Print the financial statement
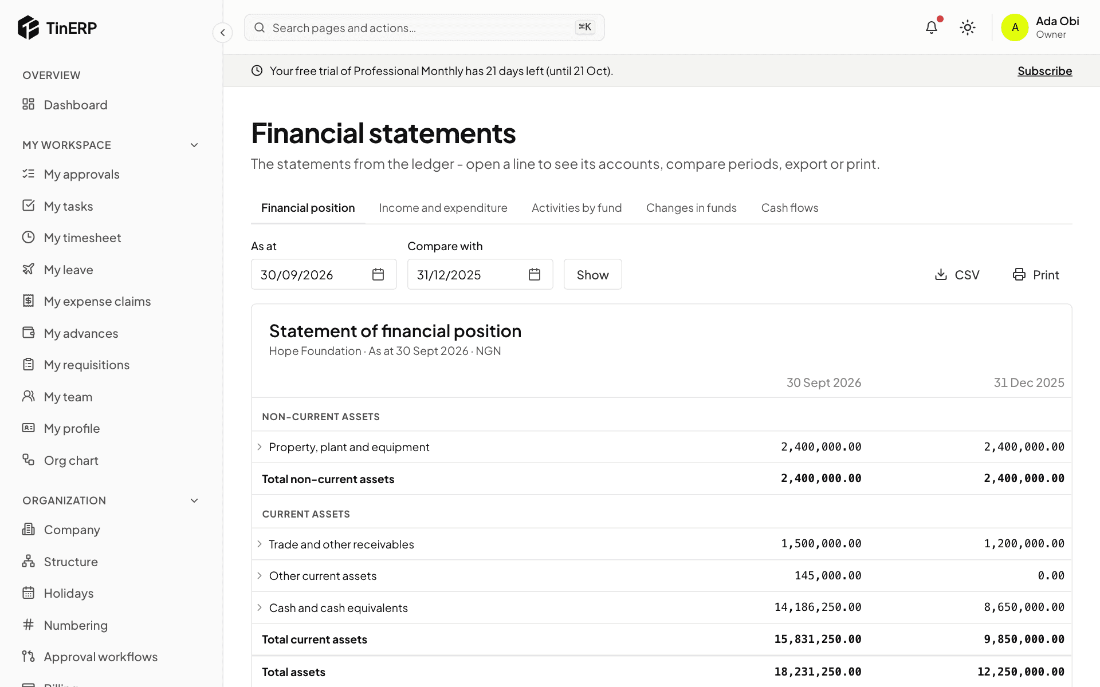The image size is (1100, 687). pos(1036,275)
